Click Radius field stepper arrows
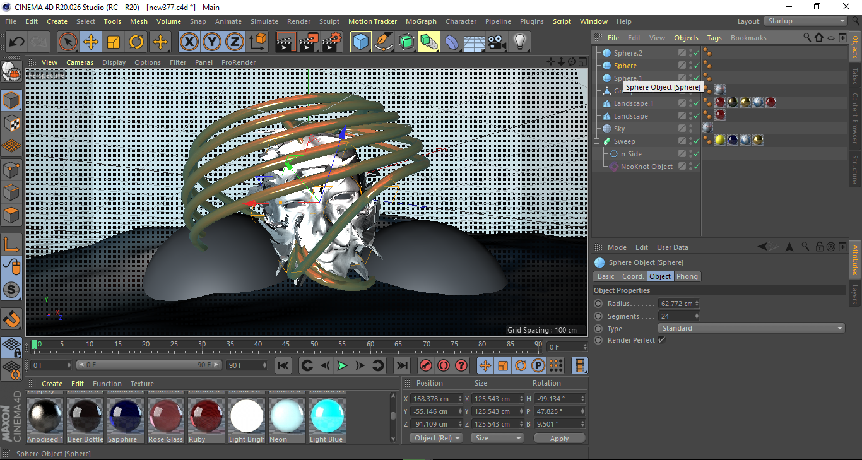The width and height of the screenshot is (862, 460). click(697, 304)
